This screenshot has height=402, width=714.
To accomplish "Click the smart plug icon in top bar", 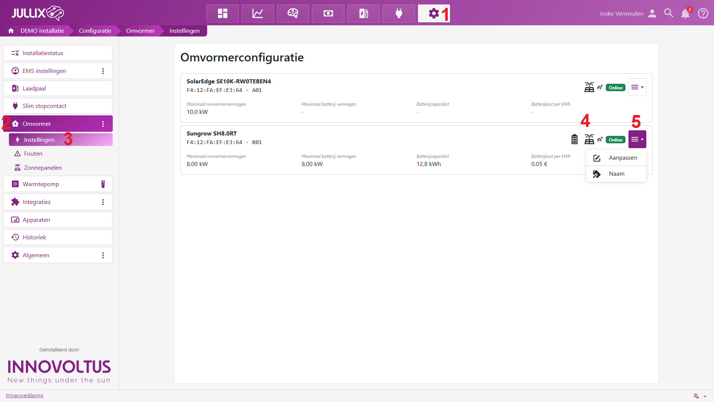I will click(399, 13).
